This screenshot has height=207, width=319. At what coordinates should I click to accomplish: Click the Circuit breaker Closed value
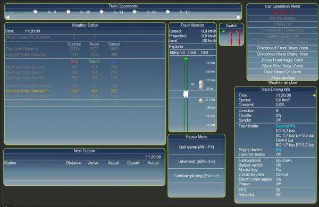point(282,175)
